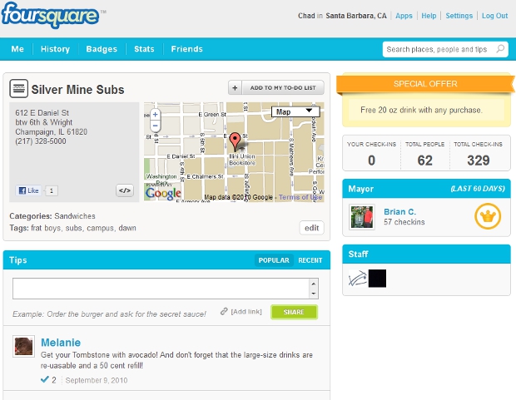Click inside the tip text box
The image size is (516, 400).
coord(161,289)
